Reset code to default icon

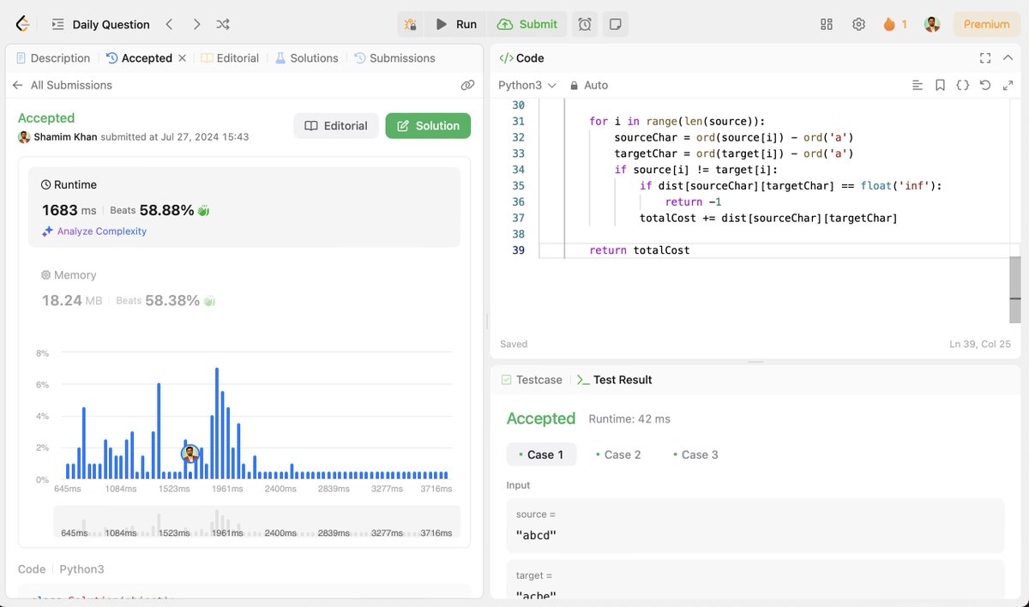tap(984, 85)
